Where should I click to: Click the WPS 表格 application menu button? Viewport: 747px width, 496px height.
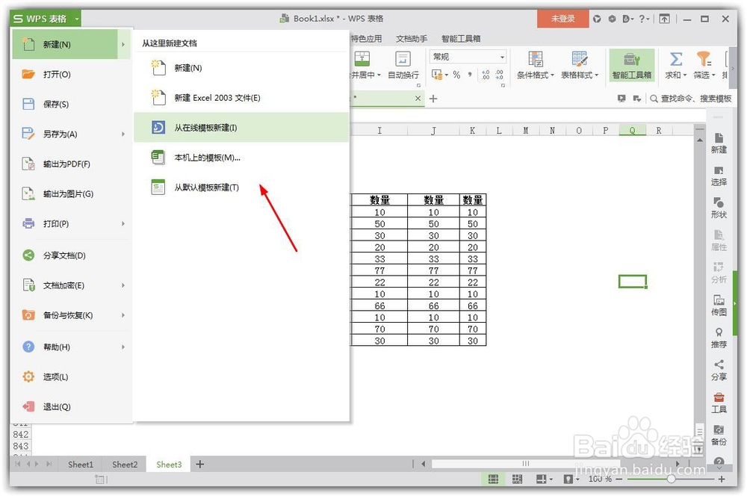tap(46, 19)
